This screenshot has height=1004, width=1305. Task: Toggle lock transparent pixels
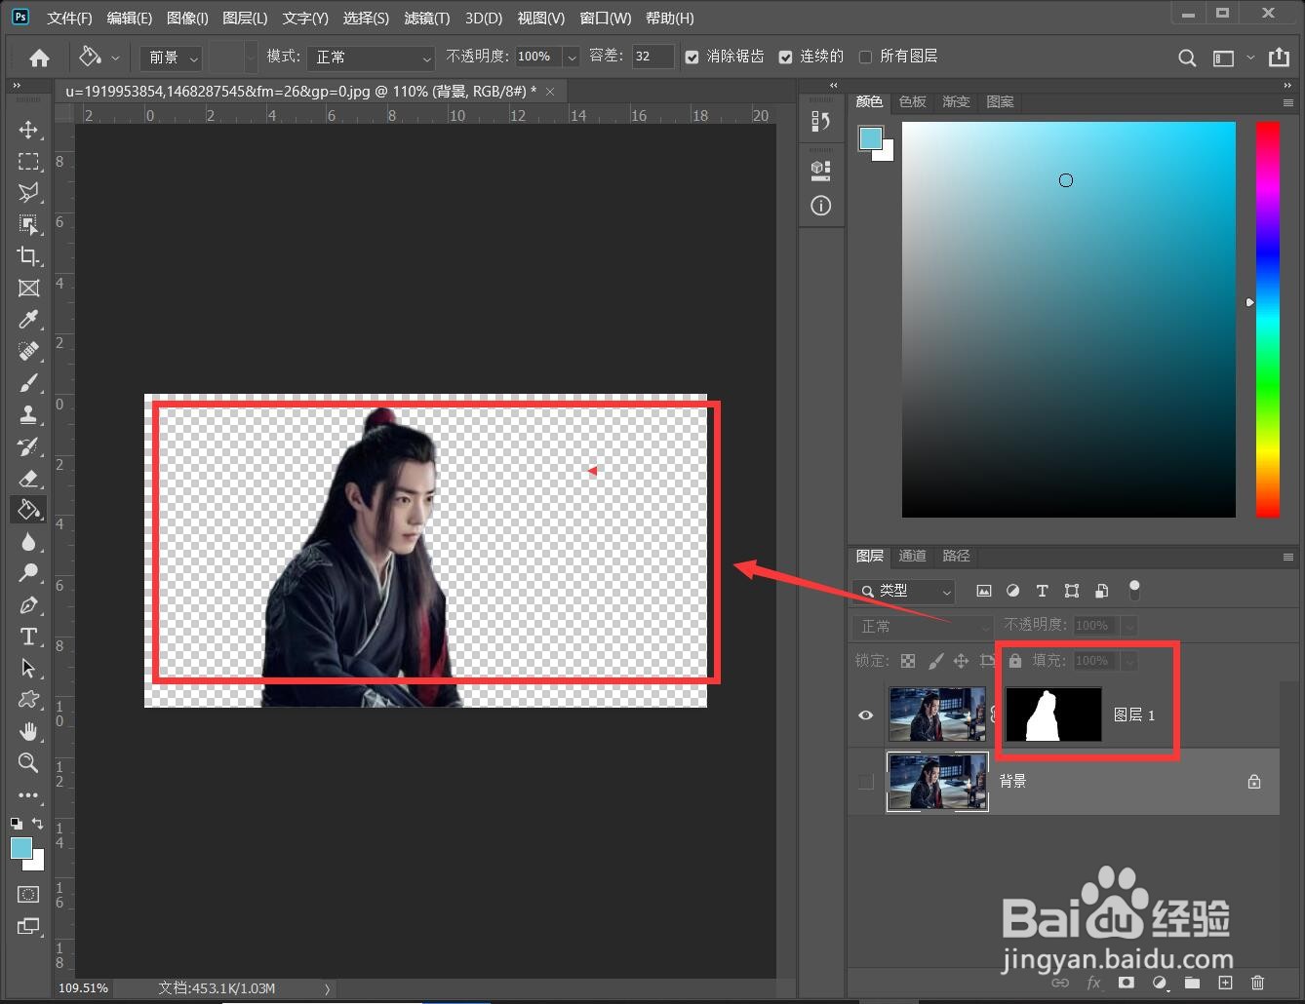point(908,661)
